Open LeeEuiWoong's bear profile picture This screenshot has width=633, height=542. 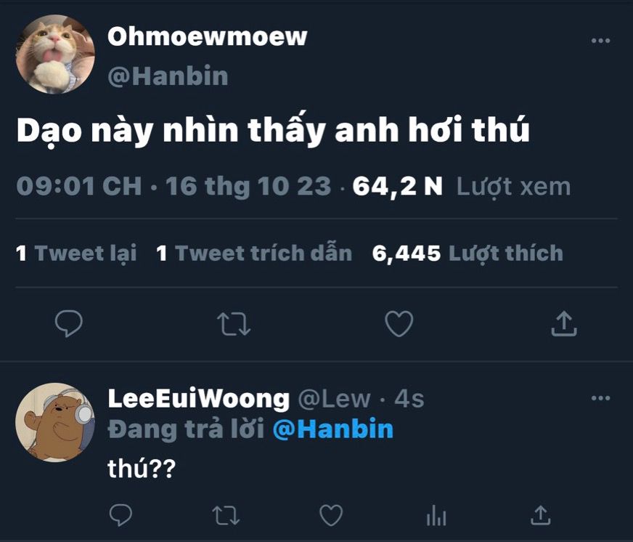pos(55,422)
